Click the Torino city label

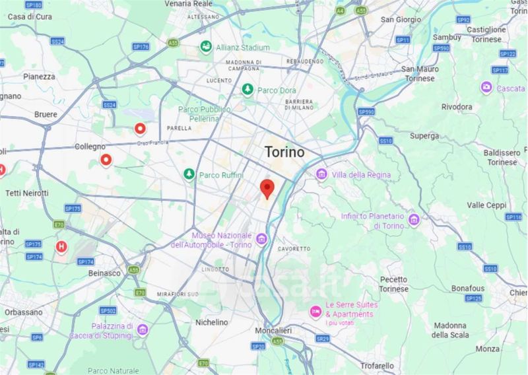pos(284,152)
